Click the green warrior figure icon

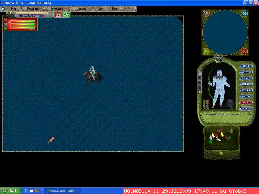tap(66, 15)
